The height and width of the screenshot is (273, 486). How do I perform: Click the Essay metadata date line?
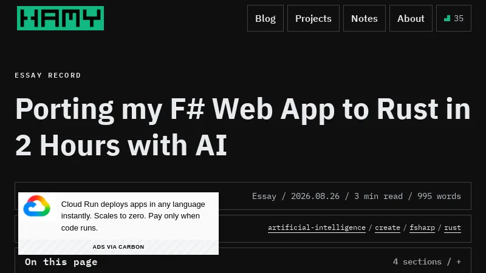[x=357, y=196]
